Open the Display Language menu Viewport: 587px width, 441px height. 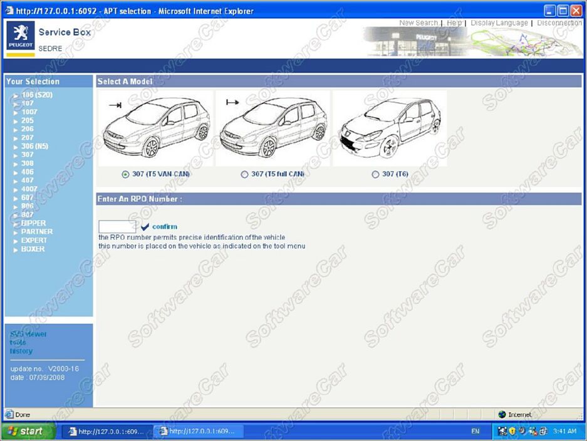(x=499, y=23)
